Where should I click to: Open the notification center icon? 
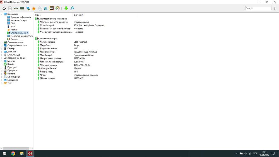coord(273,153)
